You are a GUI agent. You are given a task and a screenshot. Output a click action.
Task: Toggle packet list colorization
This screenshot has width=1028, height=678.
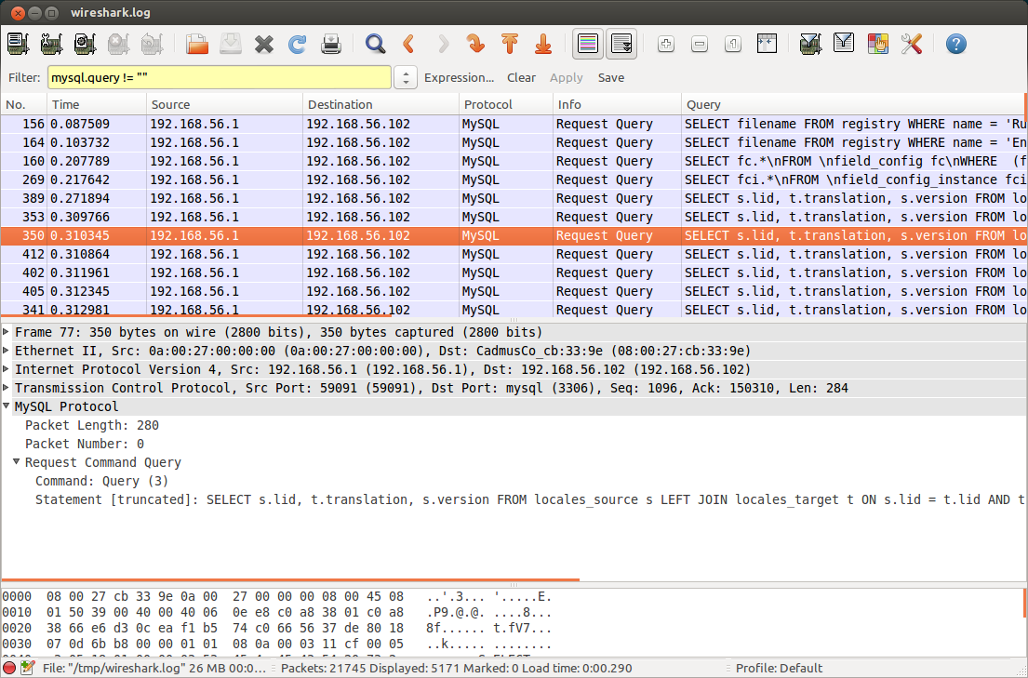click(x=588, y=45)
